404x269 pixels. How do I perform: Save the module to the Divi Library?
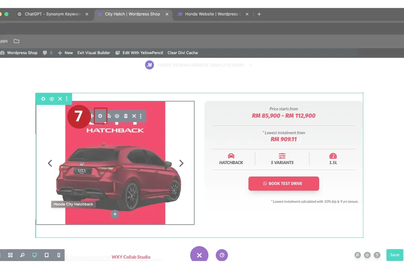(x=117, y=116)
